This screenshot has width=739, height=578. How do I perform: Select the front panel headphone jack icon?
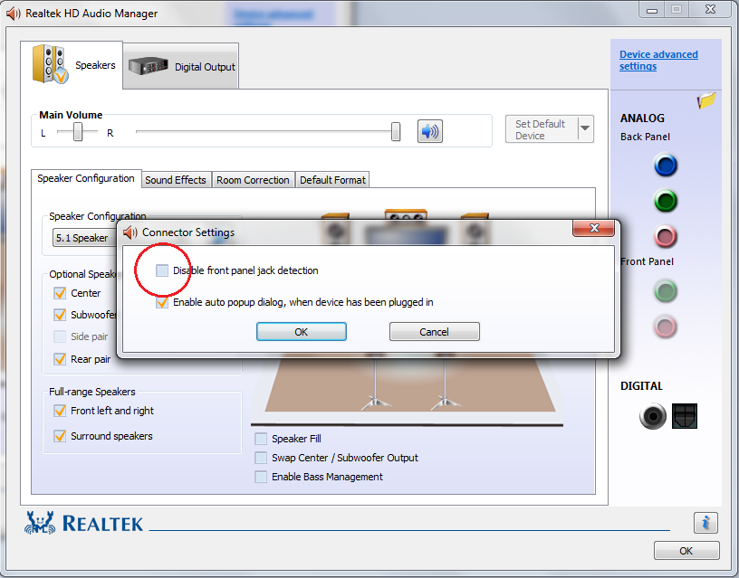666,291
